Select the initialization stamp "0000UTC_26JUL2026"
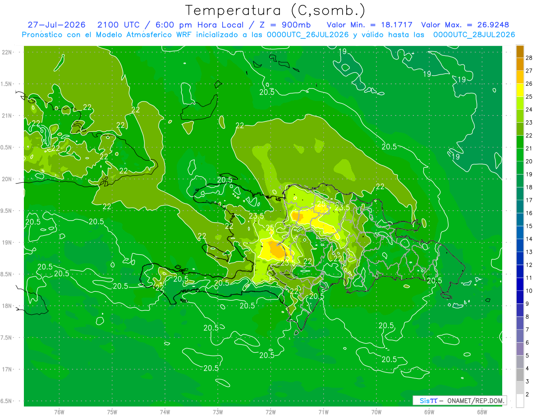The height and width of the screenshot is (418, 541). click(x=308, y=35)
